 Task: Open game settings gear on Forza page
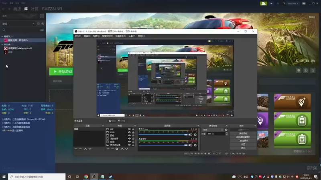[299, 70]
